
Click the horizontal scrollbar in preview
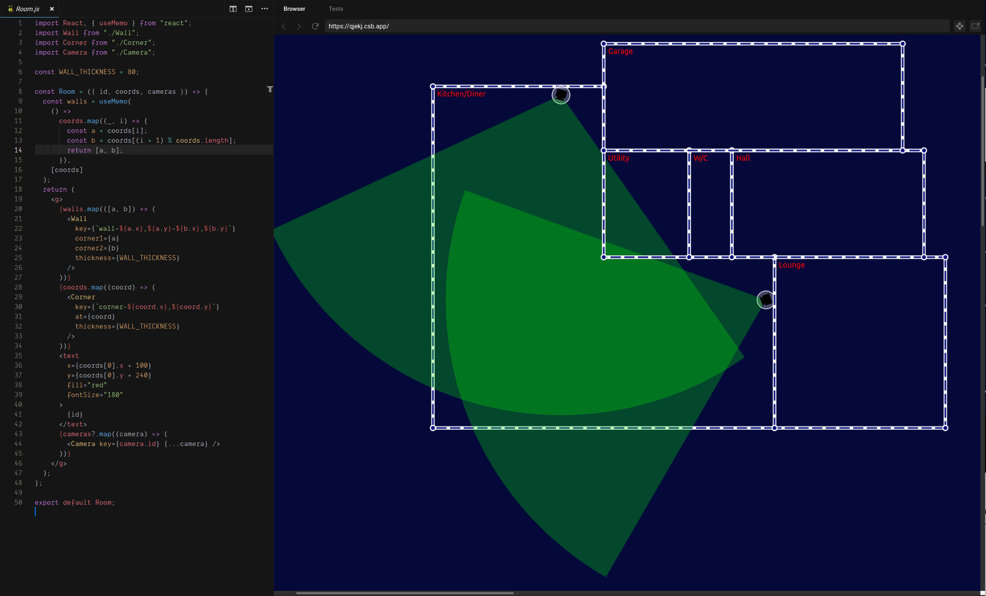tap(404, 593)
